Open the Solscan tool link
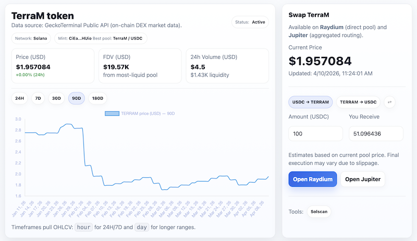417x241 pixels. (x=318, y=212)
